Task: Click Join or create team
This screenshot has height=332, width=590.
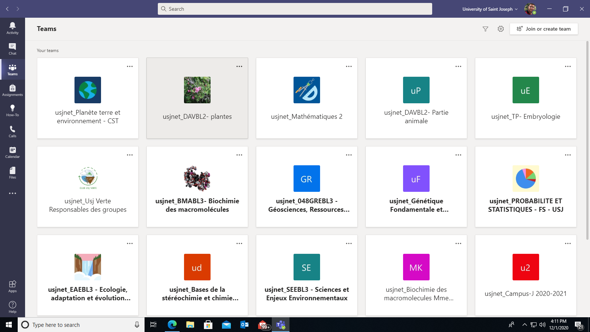Action: (x=544, y=29)
